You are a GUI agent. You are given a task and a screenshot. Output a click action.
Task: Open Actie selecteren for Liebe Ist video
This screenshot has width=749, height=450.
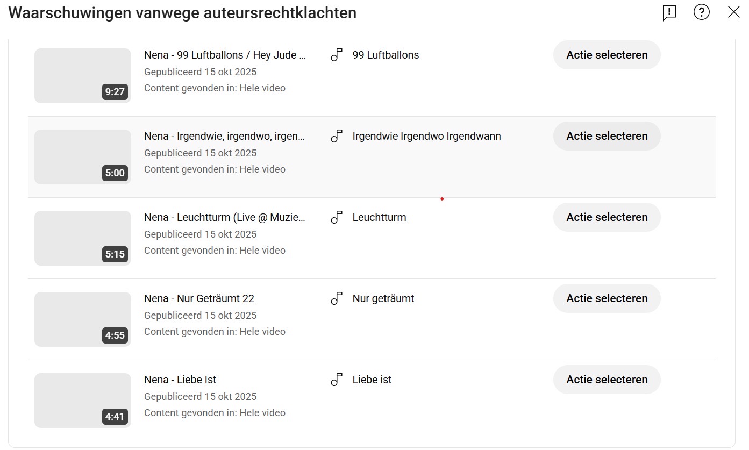coord(607,380)
